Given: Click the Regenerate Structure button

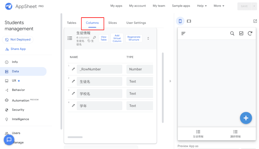Looking at the screenshot, I should tap(134, 38).
